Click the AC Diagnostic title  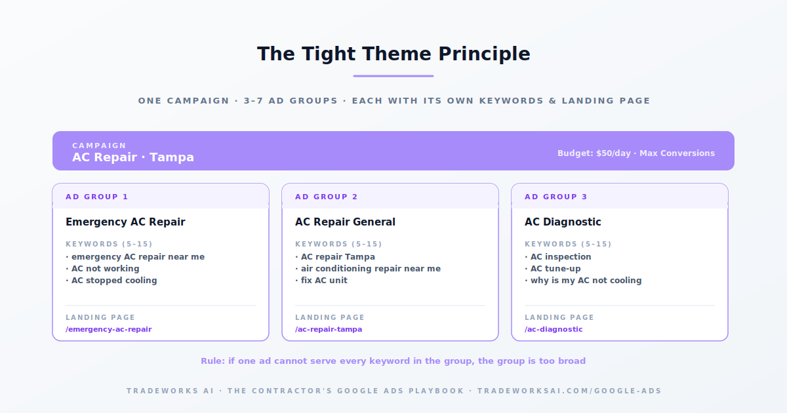click(563, 222)
